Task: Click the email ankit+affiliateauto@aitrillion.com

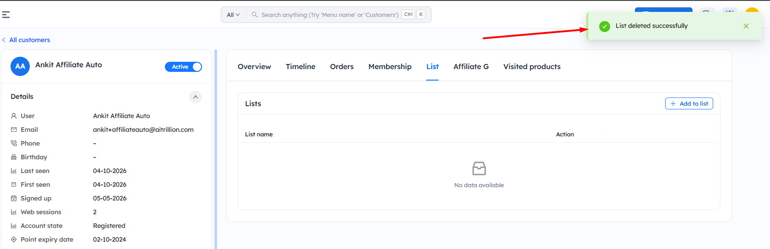Action: tap(143, 130)
